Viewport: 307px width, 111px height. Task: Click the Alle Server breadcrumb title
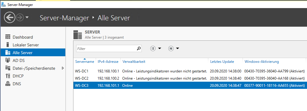click(x=114, y=18)
